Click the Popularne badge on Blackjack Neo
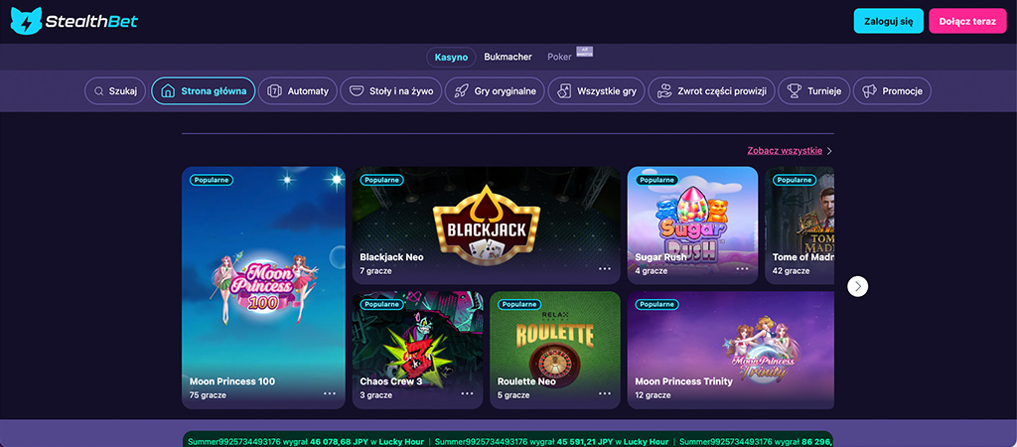Image resolution: width=1017 pixels, height=447 pixels. [x=381, y=180]
